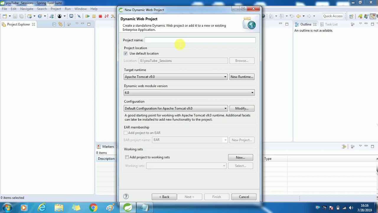Open the Paint taskbar icon
Image resolution: width=378 pixels, height=213 pixels.
[110, 208]
